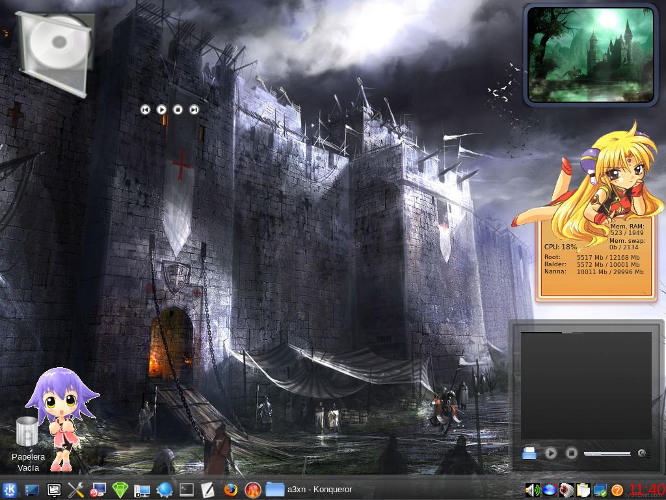
Task: Click the Balder 5572 Mb / 10001 Mb row
Action: tap(592, 264)
